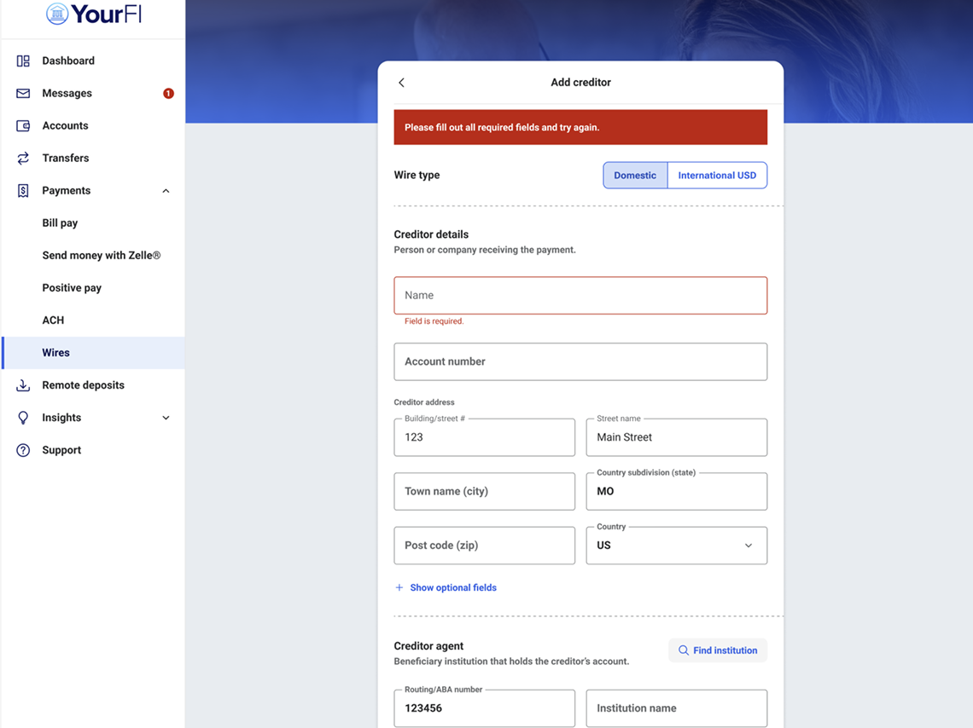973x728 pixels.
Task: Open Messages via the envelope icon
Action: coord(23,93)
